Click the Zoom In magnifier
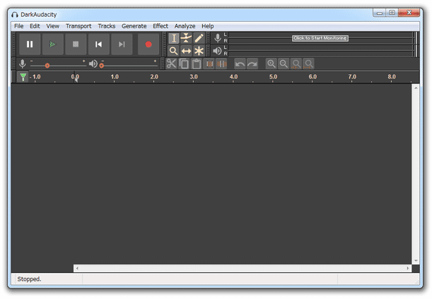 click(x=272, y=64)
